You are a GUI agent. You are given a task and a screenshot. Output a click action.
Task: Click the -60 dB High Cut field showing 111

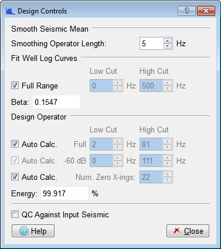tap(151, 161)
